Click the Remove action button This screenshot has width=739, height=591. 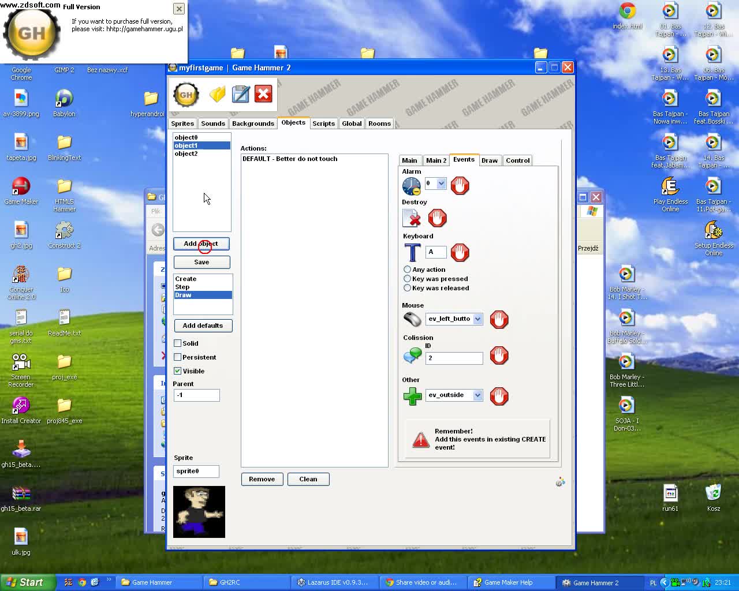(262, 479)
